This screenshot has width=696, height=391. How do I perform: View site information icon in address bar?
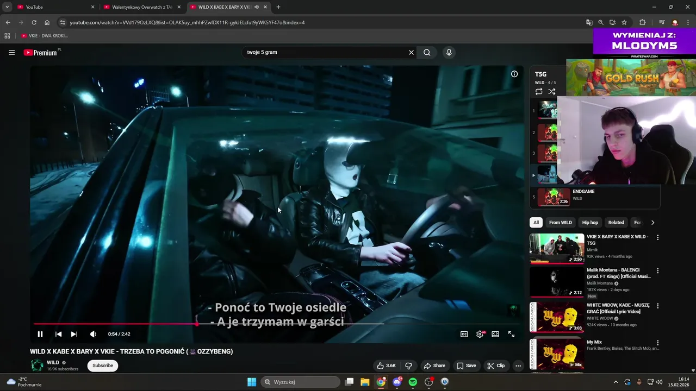tap(63, 22)
